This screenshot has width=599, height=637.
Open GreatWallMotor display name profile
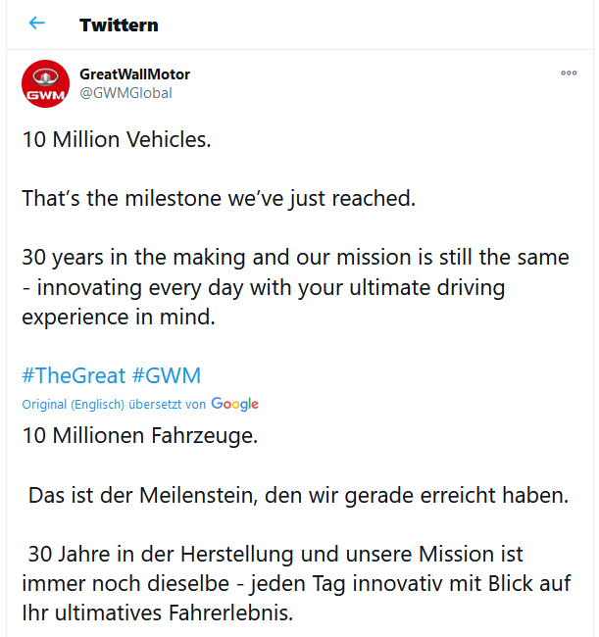[134, 74]
